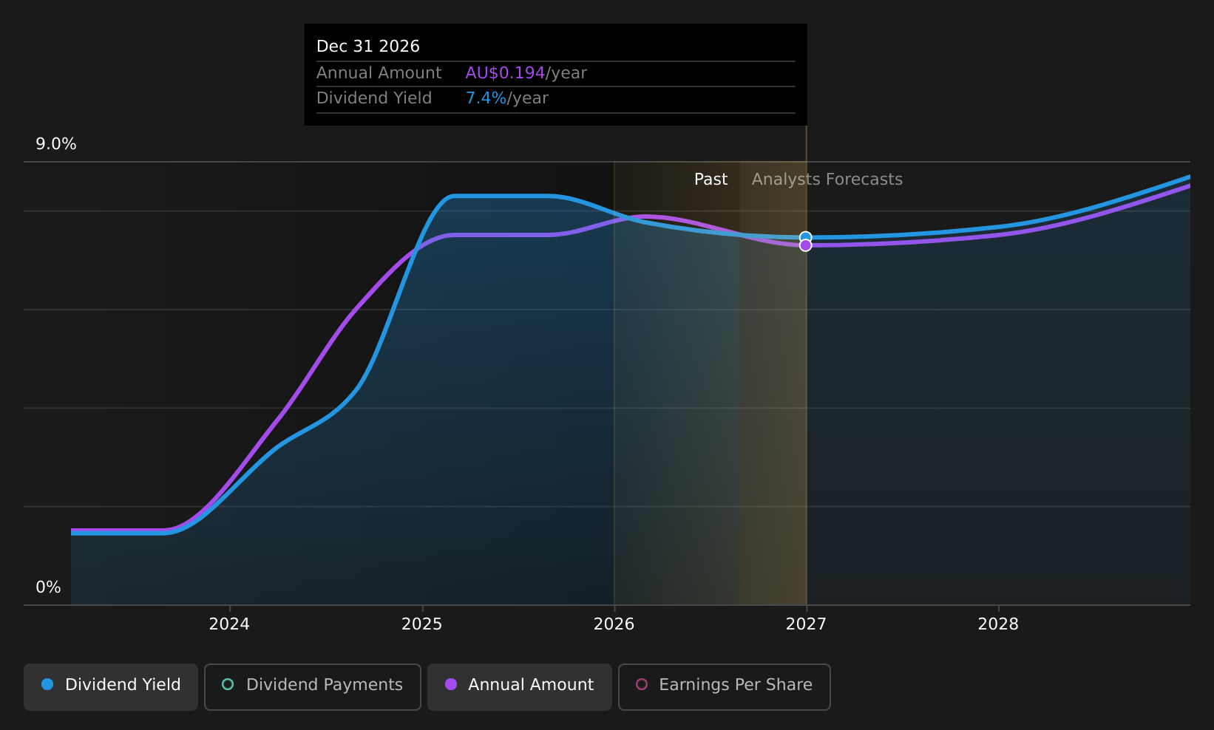Screen dimensions: 1214x730
Task: Click the 2027 axis label
Action: click(x=806, y=624)
